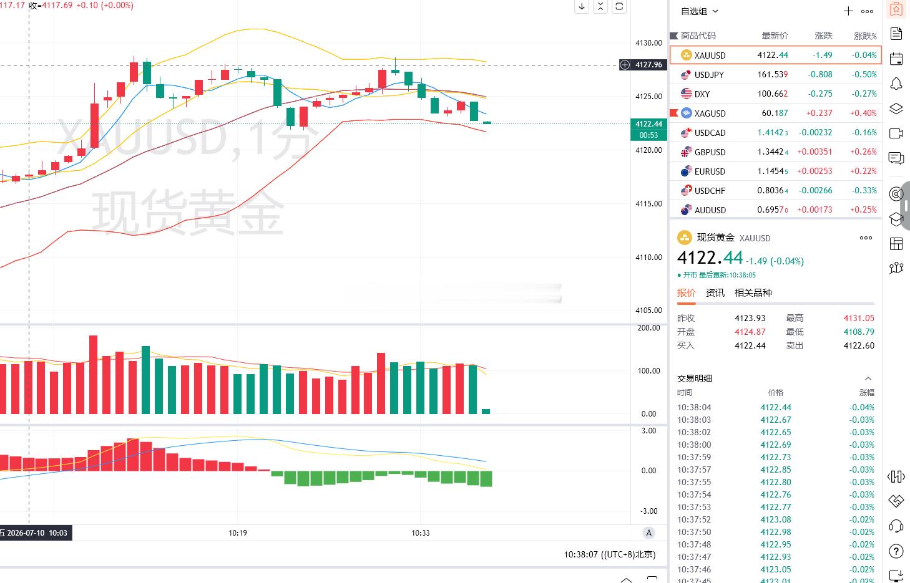Sort by 涨跌% column header
The height and width of the screenshot is (583, 910).
[x=865, y=36]
